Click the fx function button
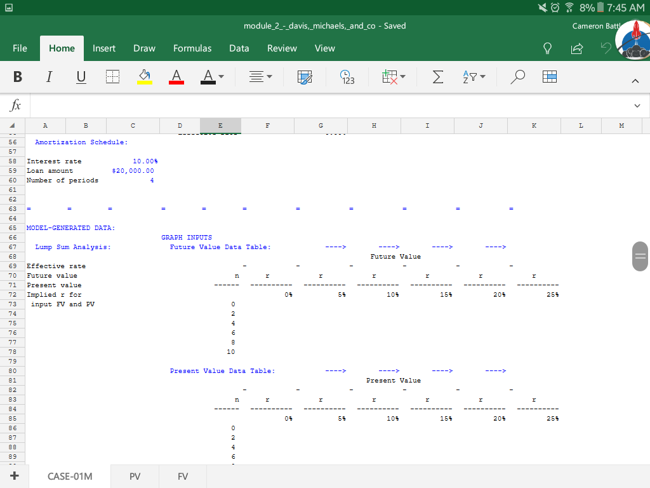The width and height of the screenshot is (650, 488). click(15, 105)
